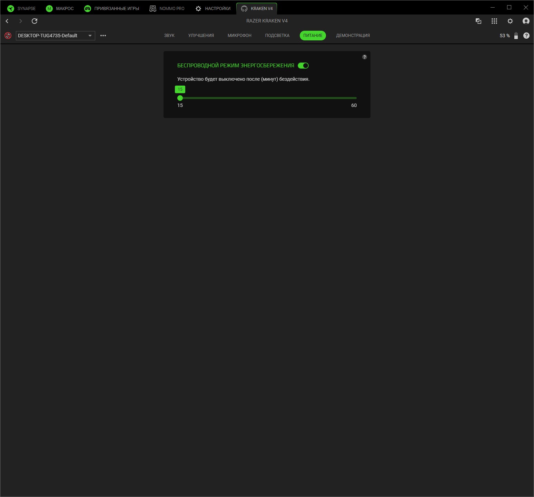The height and width of the screenshot is (497, 534).
Task: Go forward with the right arrow
Action: point(21,21)
